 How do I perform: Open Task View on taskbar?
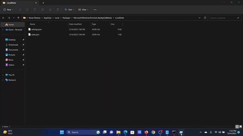point(105,132)
